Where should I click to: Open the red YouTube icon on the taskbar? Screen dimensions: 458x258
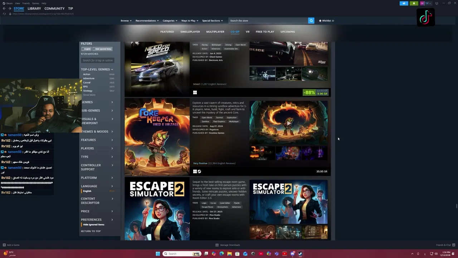[x=284, y=254]
